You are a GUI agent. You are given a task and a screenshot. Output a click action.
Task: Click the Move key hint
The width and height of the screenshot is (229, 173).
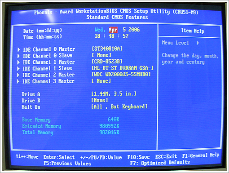pos(27,157)
